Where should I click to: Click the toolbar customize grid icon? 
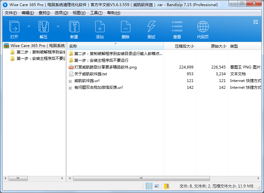[256, 22]
